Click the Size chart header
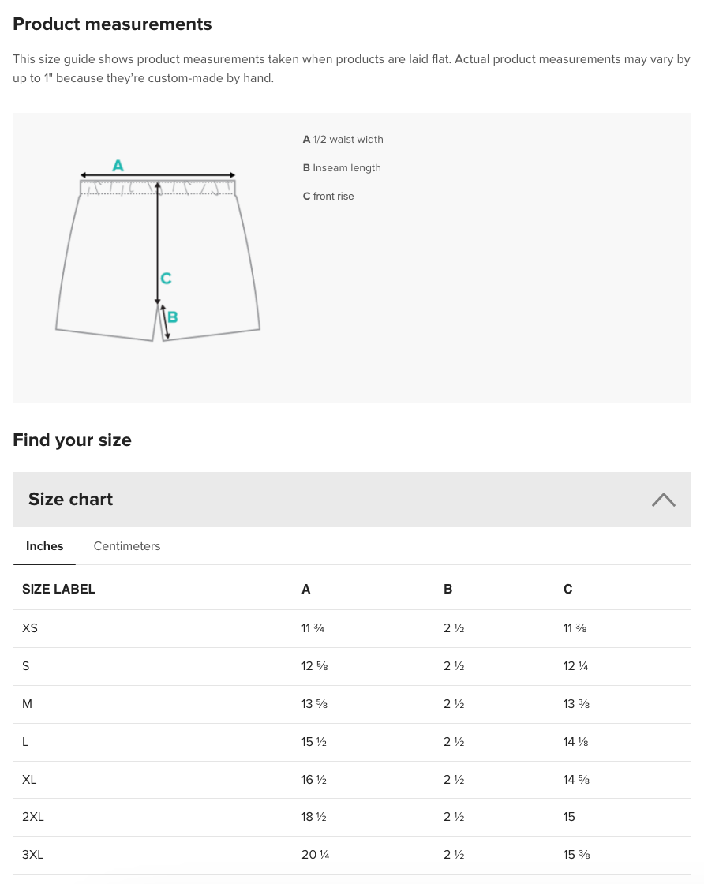The image size is (704, 884). (x=71, y=500)
